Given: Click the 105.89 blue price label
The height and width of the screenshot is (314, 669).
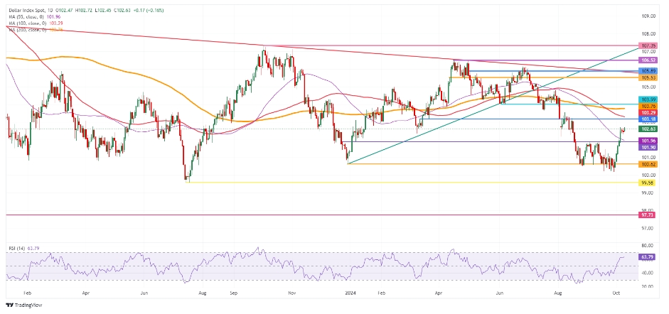Looking at the screenshot, I should tap(648, 71).
